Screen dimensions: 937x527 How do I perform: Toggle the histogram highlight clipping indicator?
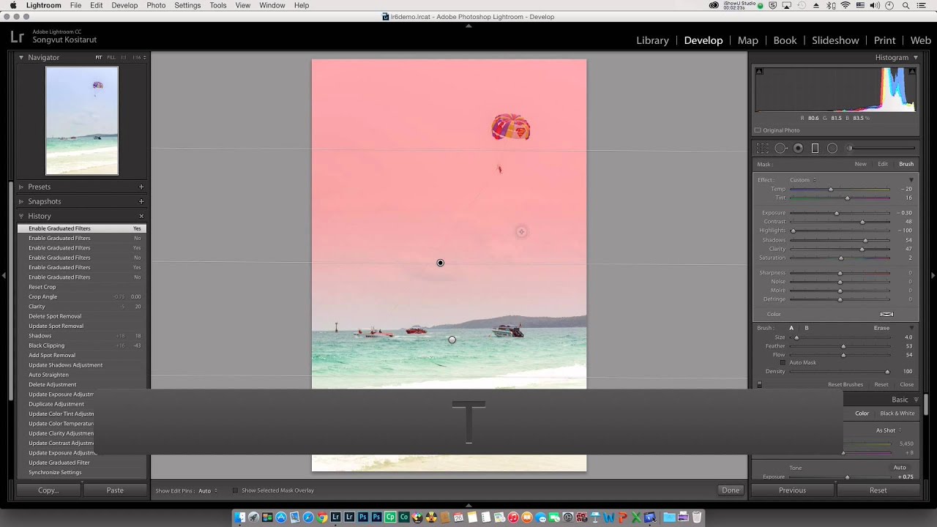click(x=912, y=71)
